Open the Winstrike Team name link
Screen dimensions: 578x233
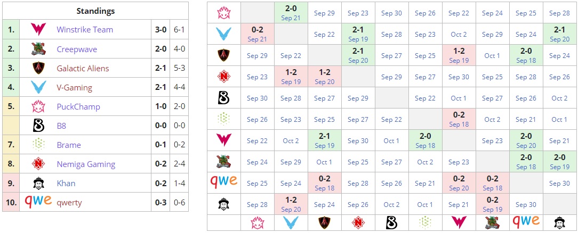pos(85,30)
